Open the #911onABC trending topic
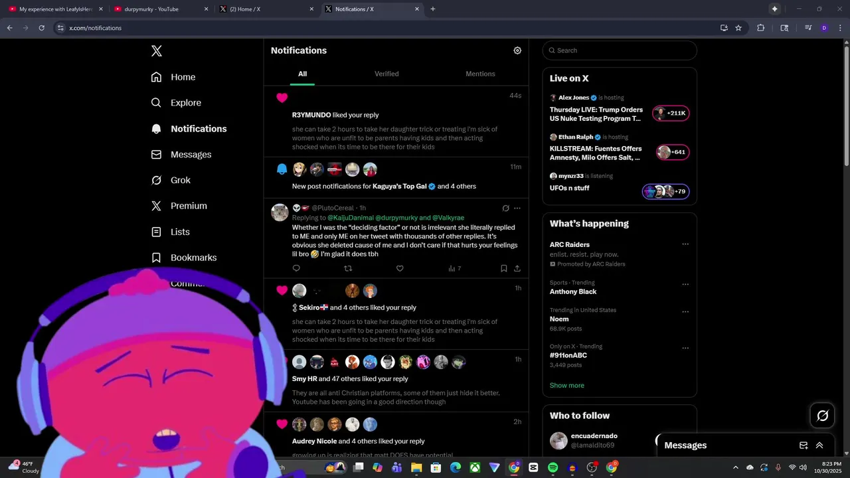This screenshot has width=850, height=478. [x=568, y=355]
